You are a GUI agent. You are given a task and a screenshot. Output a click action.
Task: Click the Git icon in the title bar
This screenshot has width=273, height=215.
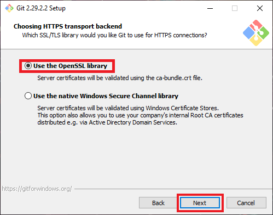tap(9, 8)
